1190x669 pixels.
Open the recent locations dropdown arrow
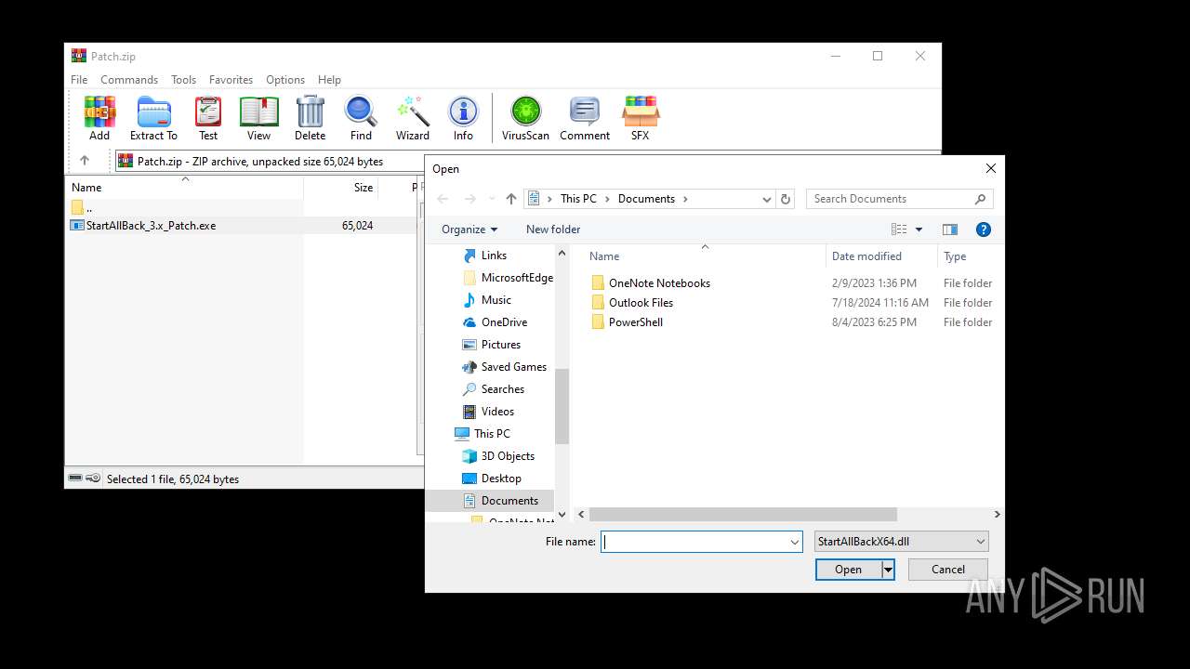(x=492, y=199)
